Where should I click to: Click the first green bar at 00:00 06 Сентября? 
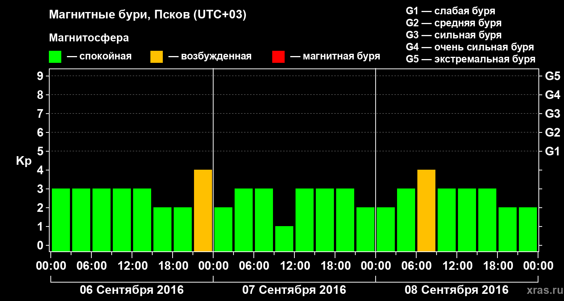point(61,220)
